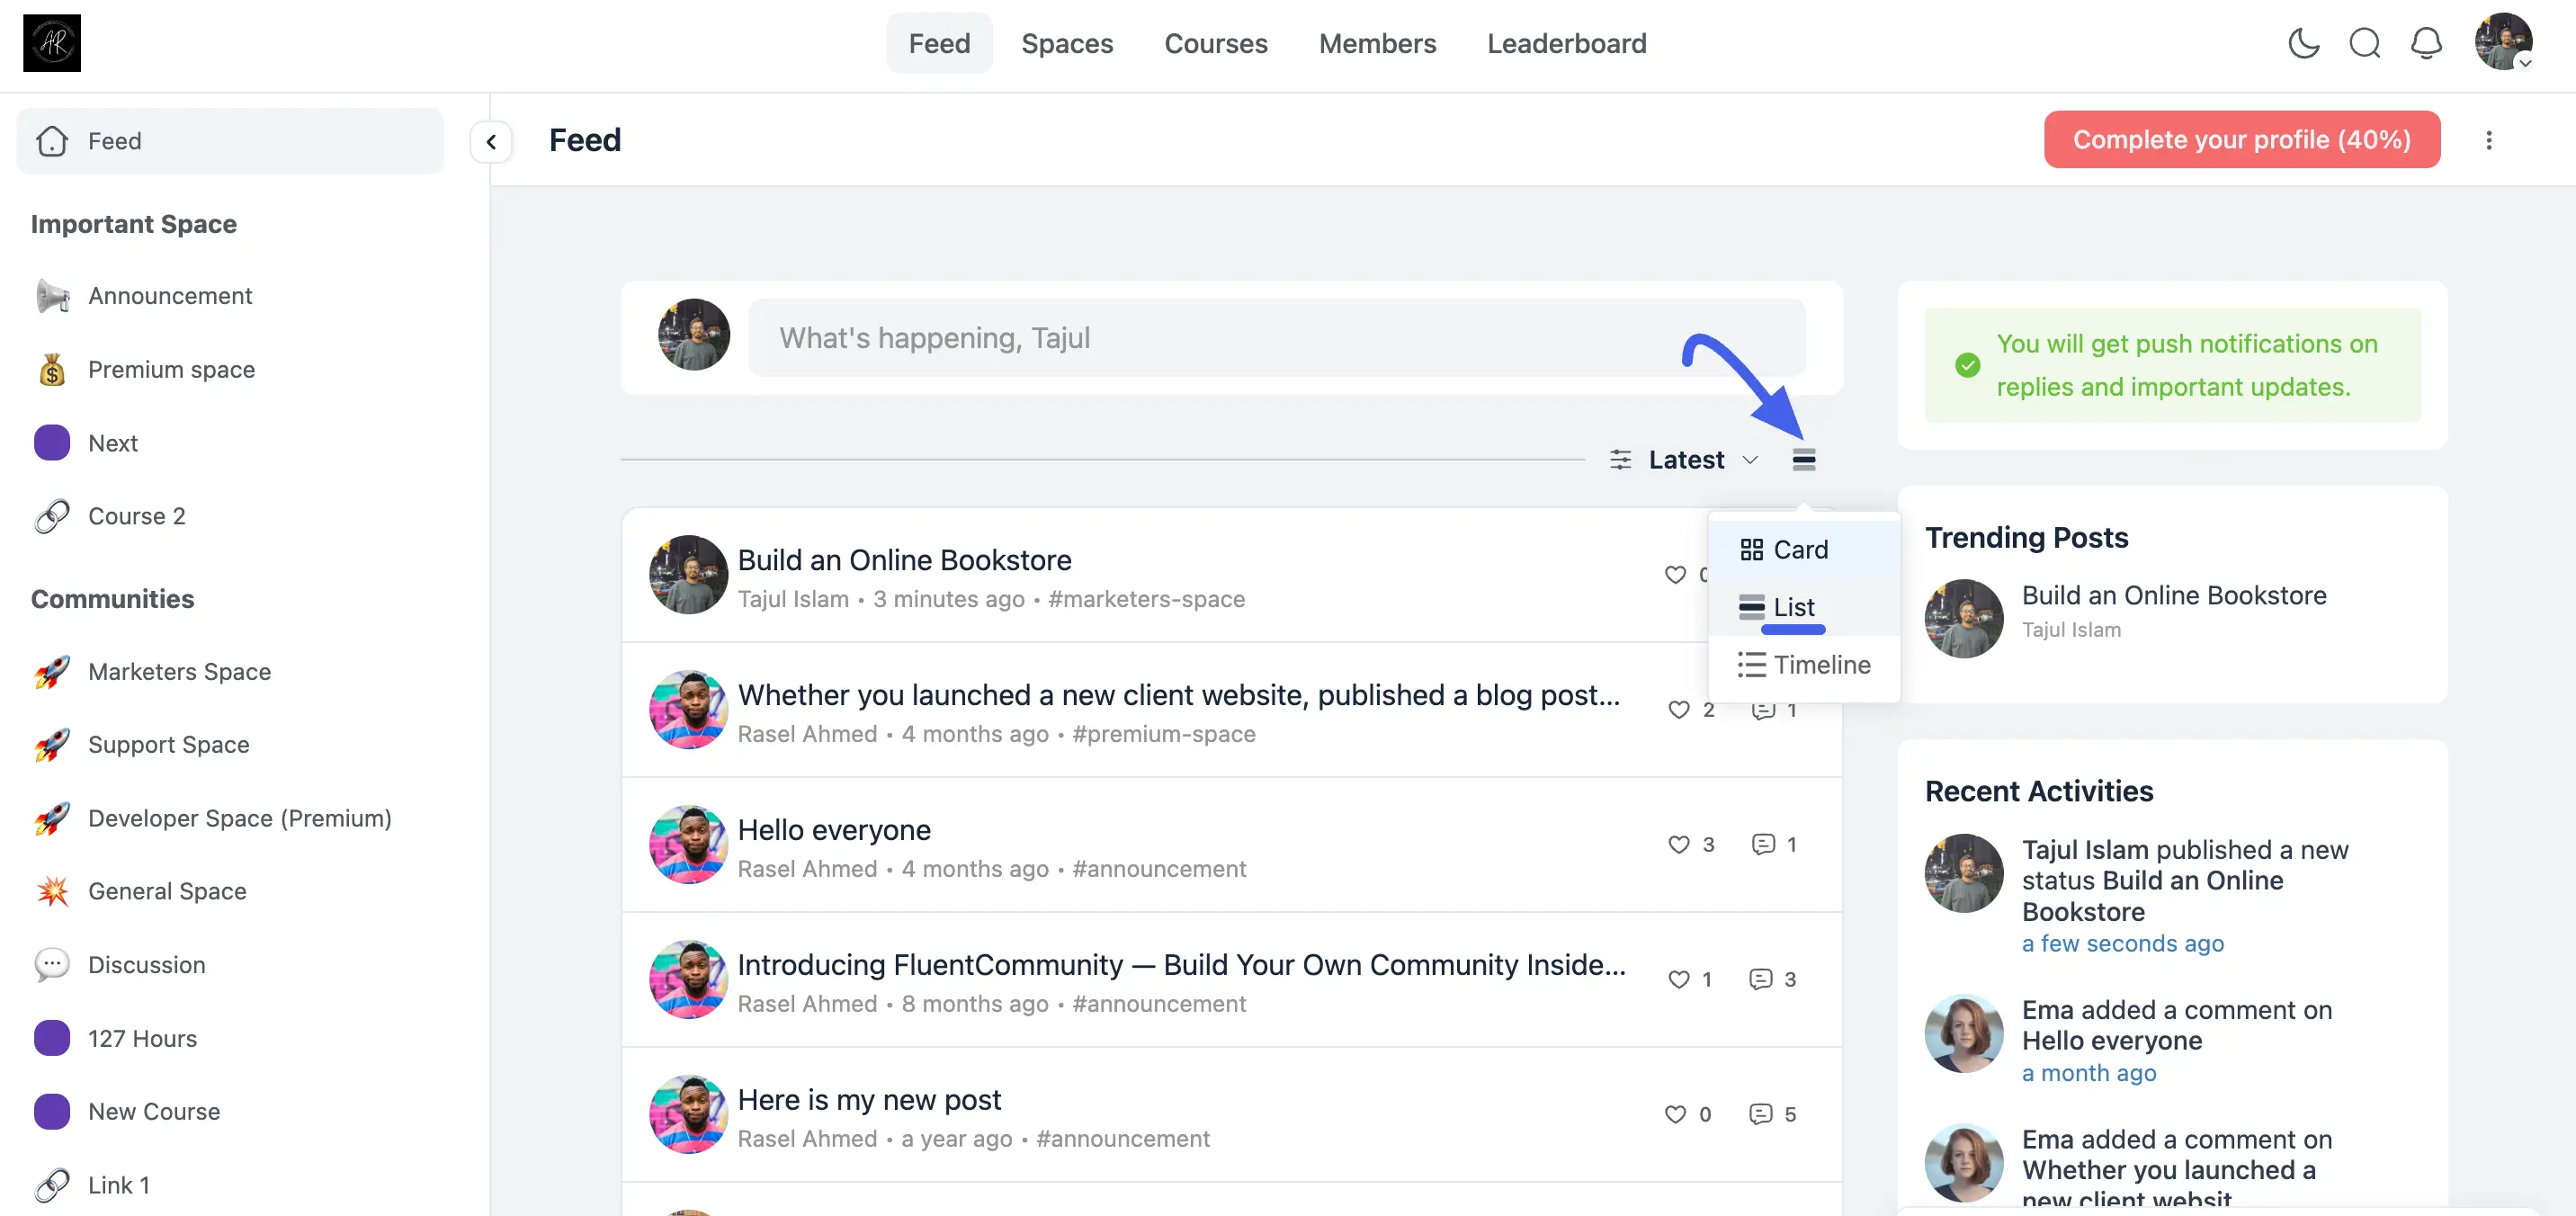Click Tajul Islam avatar on Bookstore post
Image resolution: width=2576 pixels, height=1216 pixels.
(x=688, y=574)
